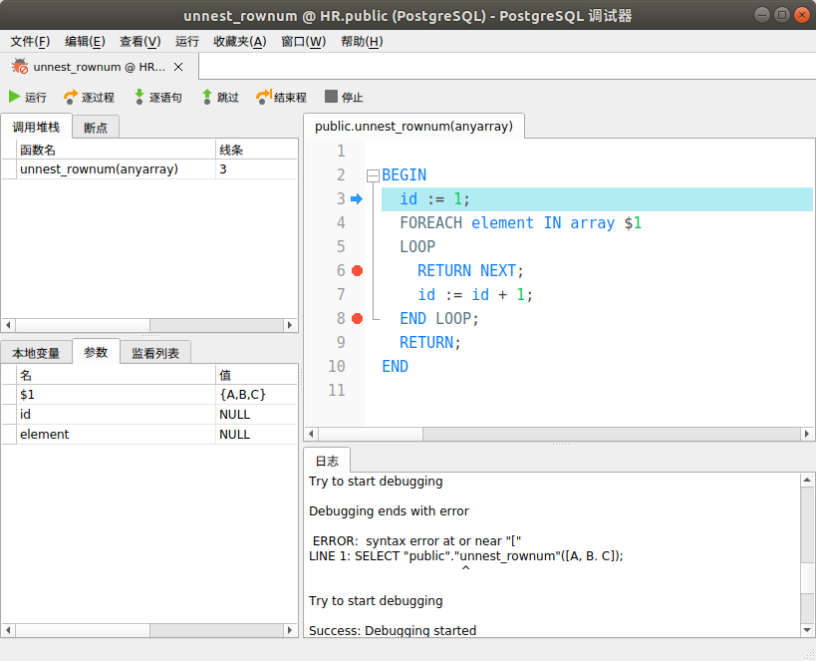Switch to the 断点 breakpoints tab
This screenshot has width=816, height=661.
click(x=95, y=127)
